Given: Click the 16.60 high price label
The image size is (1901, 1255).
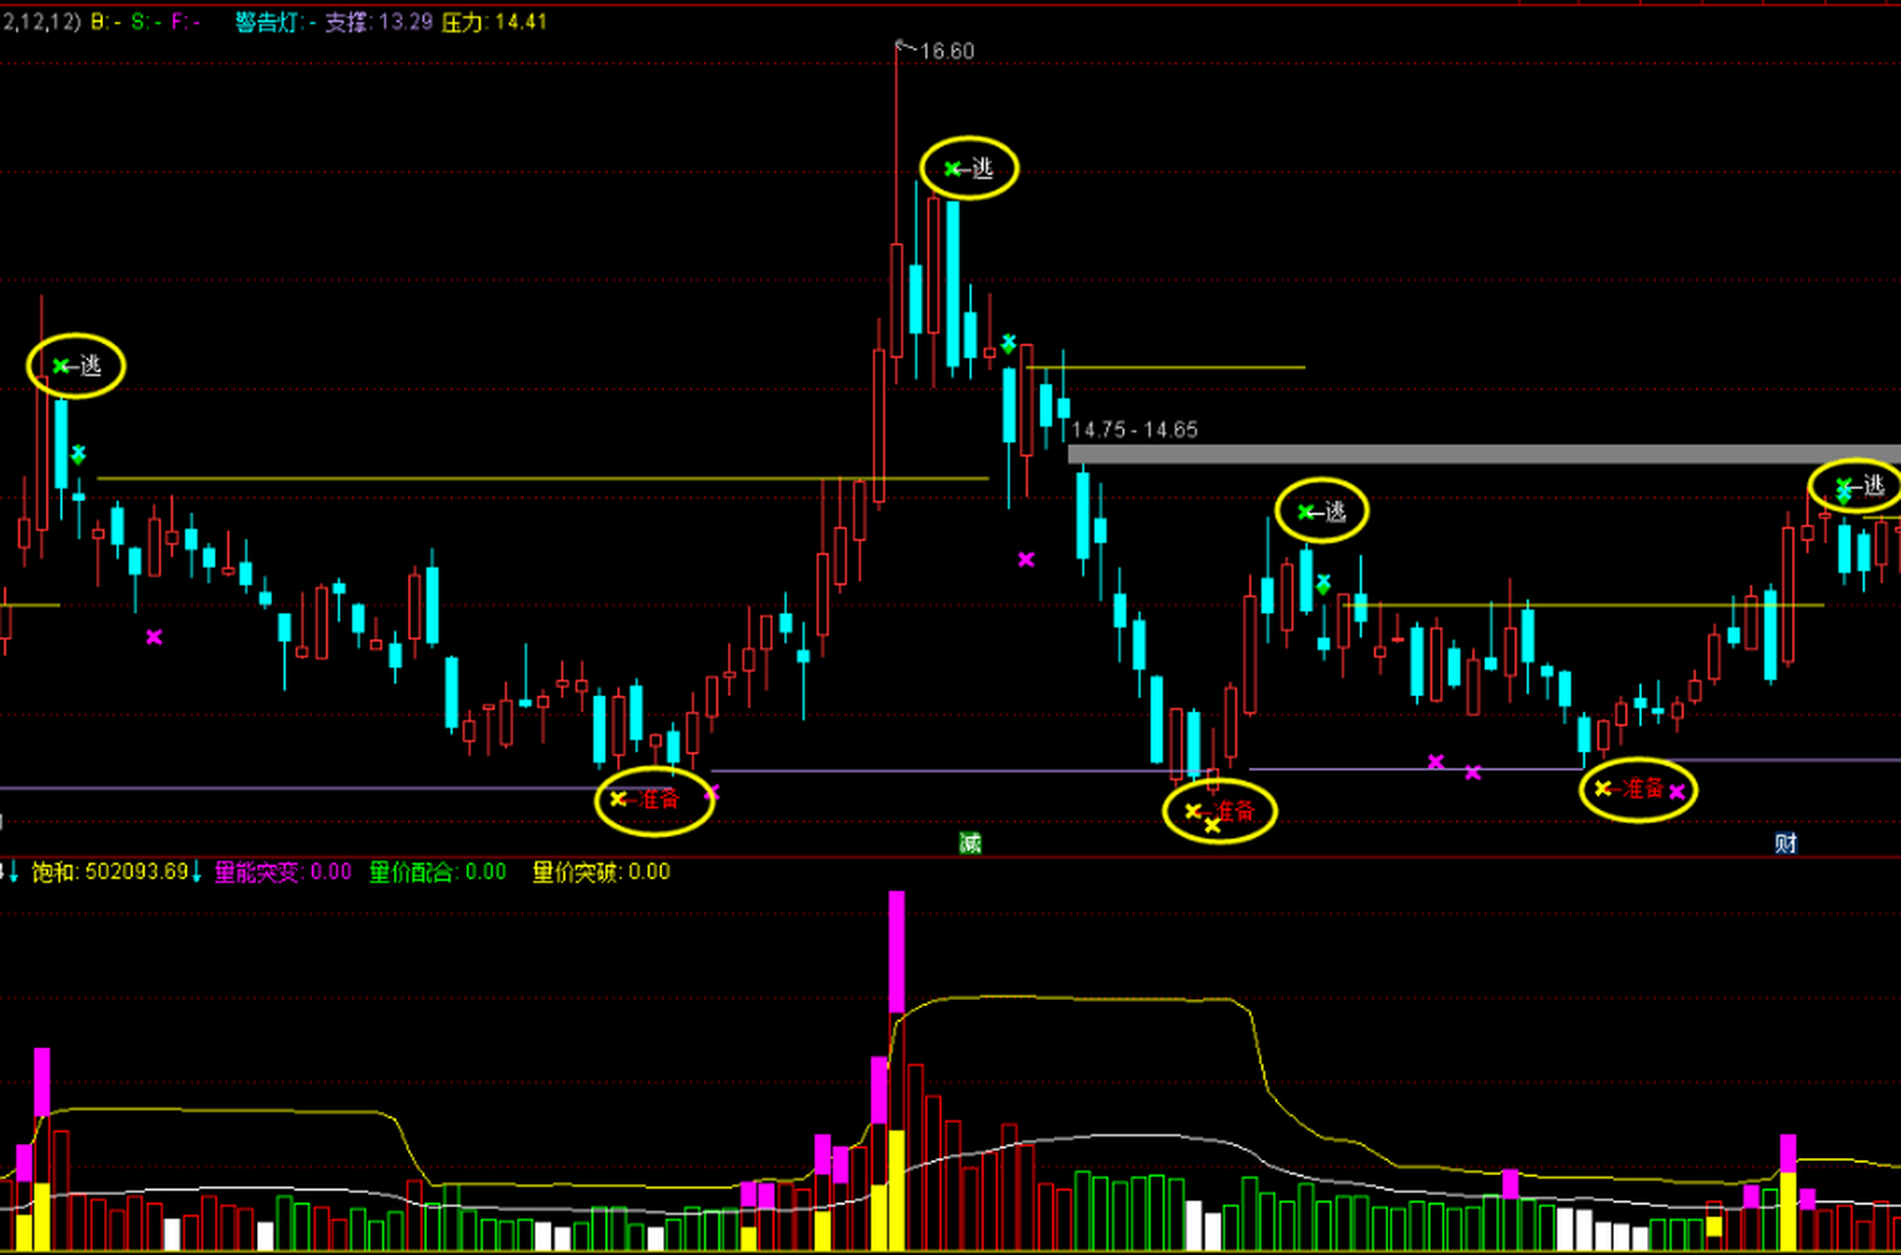Looking at the screenshot, I should 947,51.
